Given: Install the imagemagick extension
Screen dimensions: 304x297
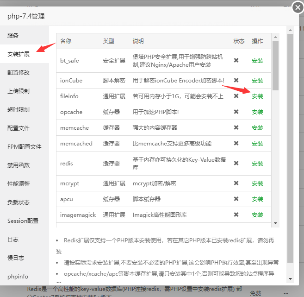Looking at the screenshot, I should [x=257, y=215].
